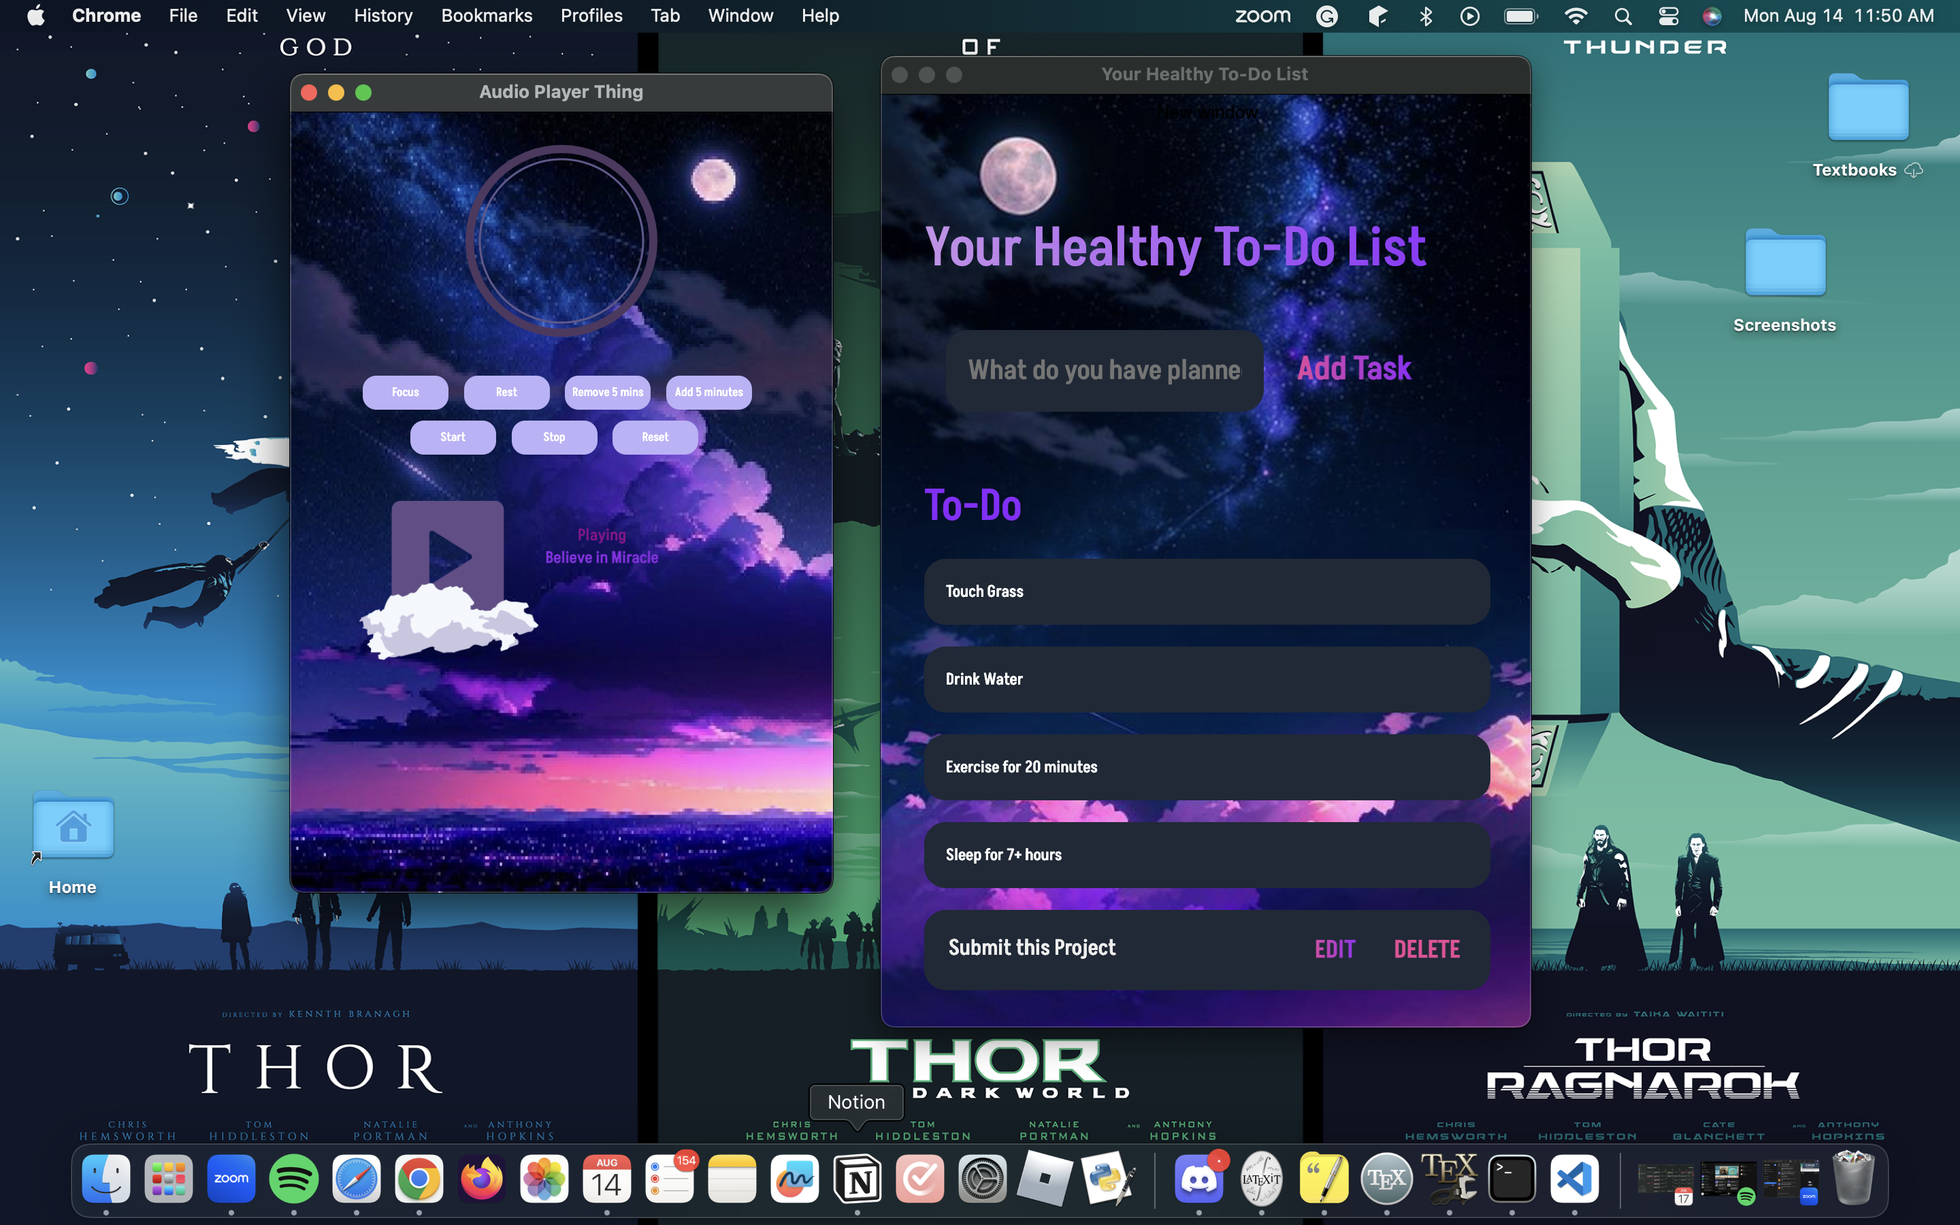Click the Add Task link

point(1354,369)
